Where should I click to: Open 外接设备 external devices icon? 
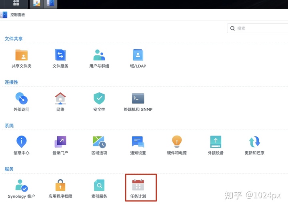pyautogui.click(x=216, y=142)
